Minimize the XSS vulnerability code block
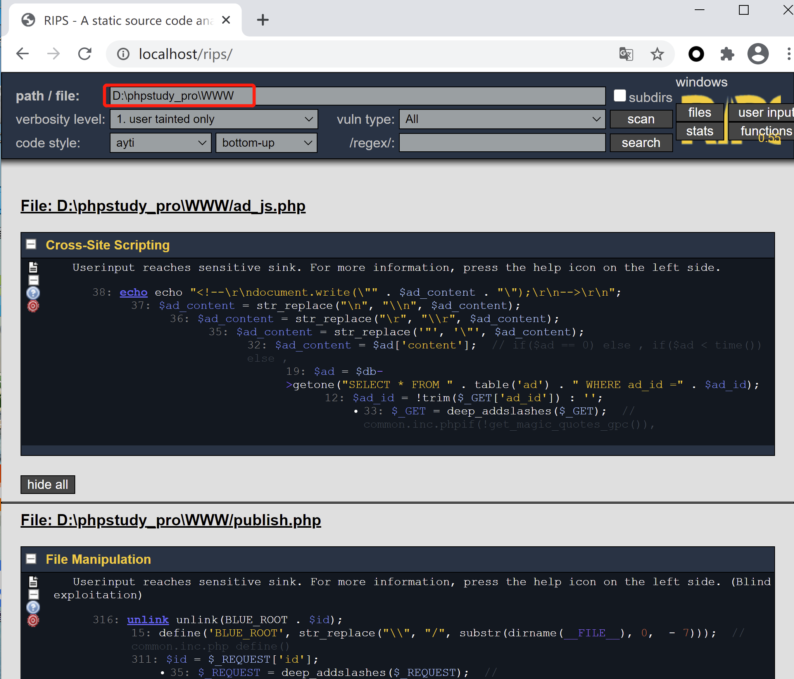 (33, 280)
